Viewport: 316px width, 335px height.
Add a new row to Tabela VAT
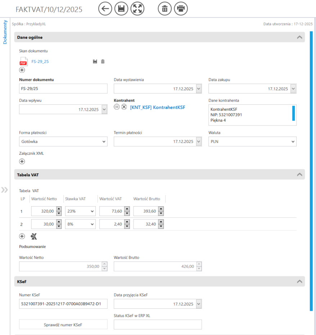[x=22, y=236]
